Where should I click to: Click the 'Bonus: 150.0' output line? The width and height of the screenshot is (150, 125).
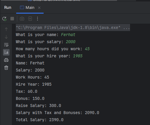30,98
